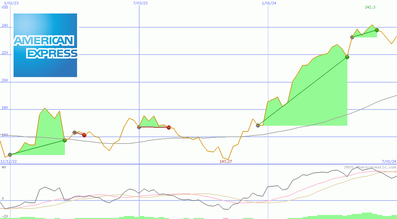
Task: Click the 7/01/24 end date label
Action: point(389,161)
